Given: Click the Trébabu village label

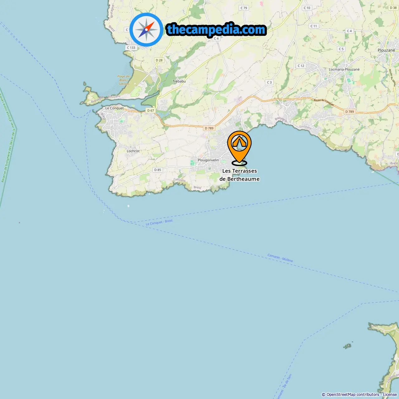Looking at the screenshot, I should tap(179, 81).
